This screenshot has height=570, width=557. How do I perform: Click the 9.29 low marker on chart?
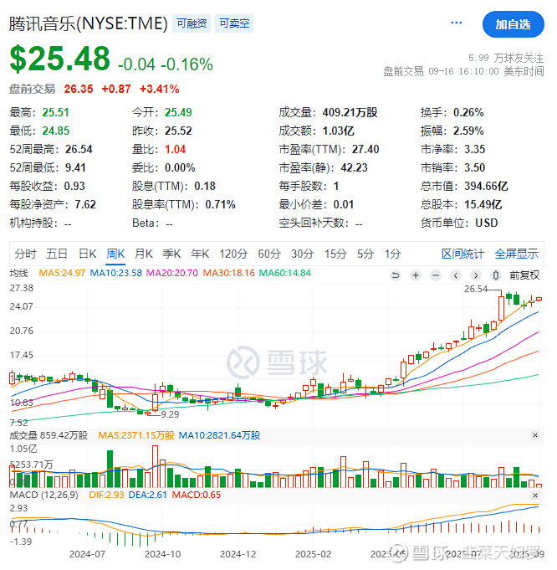170,414
